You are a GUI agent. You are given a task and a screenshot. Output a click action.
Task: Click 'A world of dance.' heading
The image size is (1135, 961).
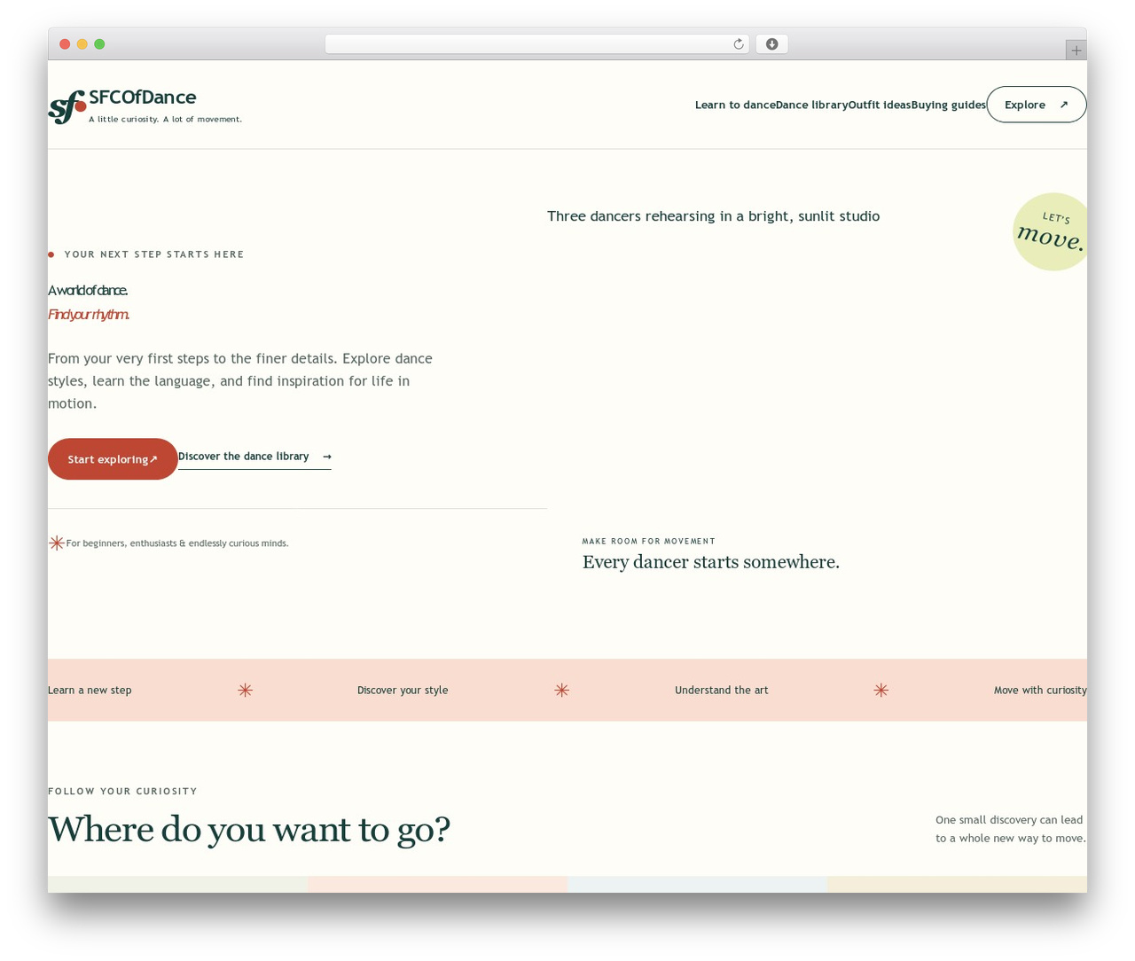88,291
